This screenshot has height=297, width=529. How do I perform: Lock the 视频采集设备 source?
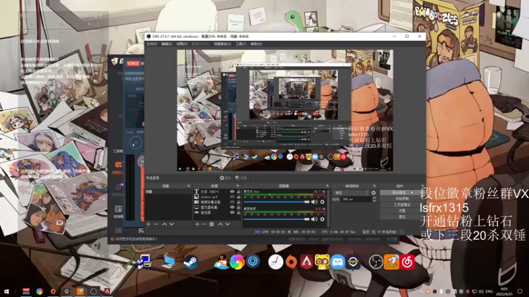(x=239, y=202)
